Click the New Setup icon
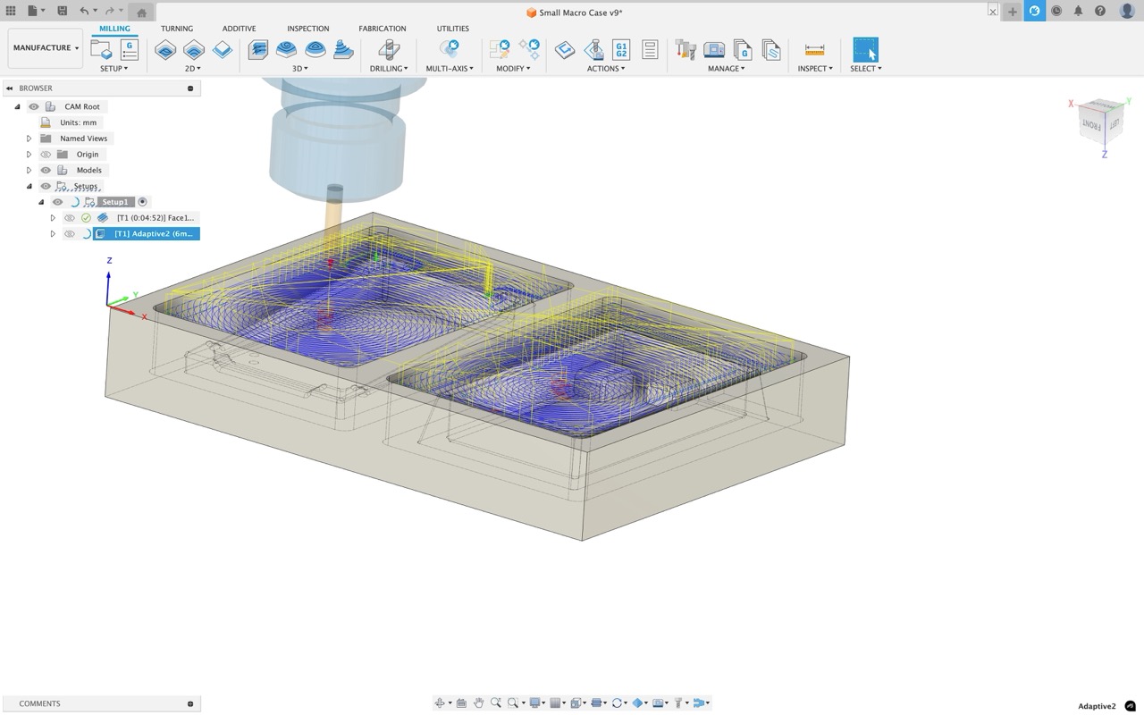 [101, 50]
